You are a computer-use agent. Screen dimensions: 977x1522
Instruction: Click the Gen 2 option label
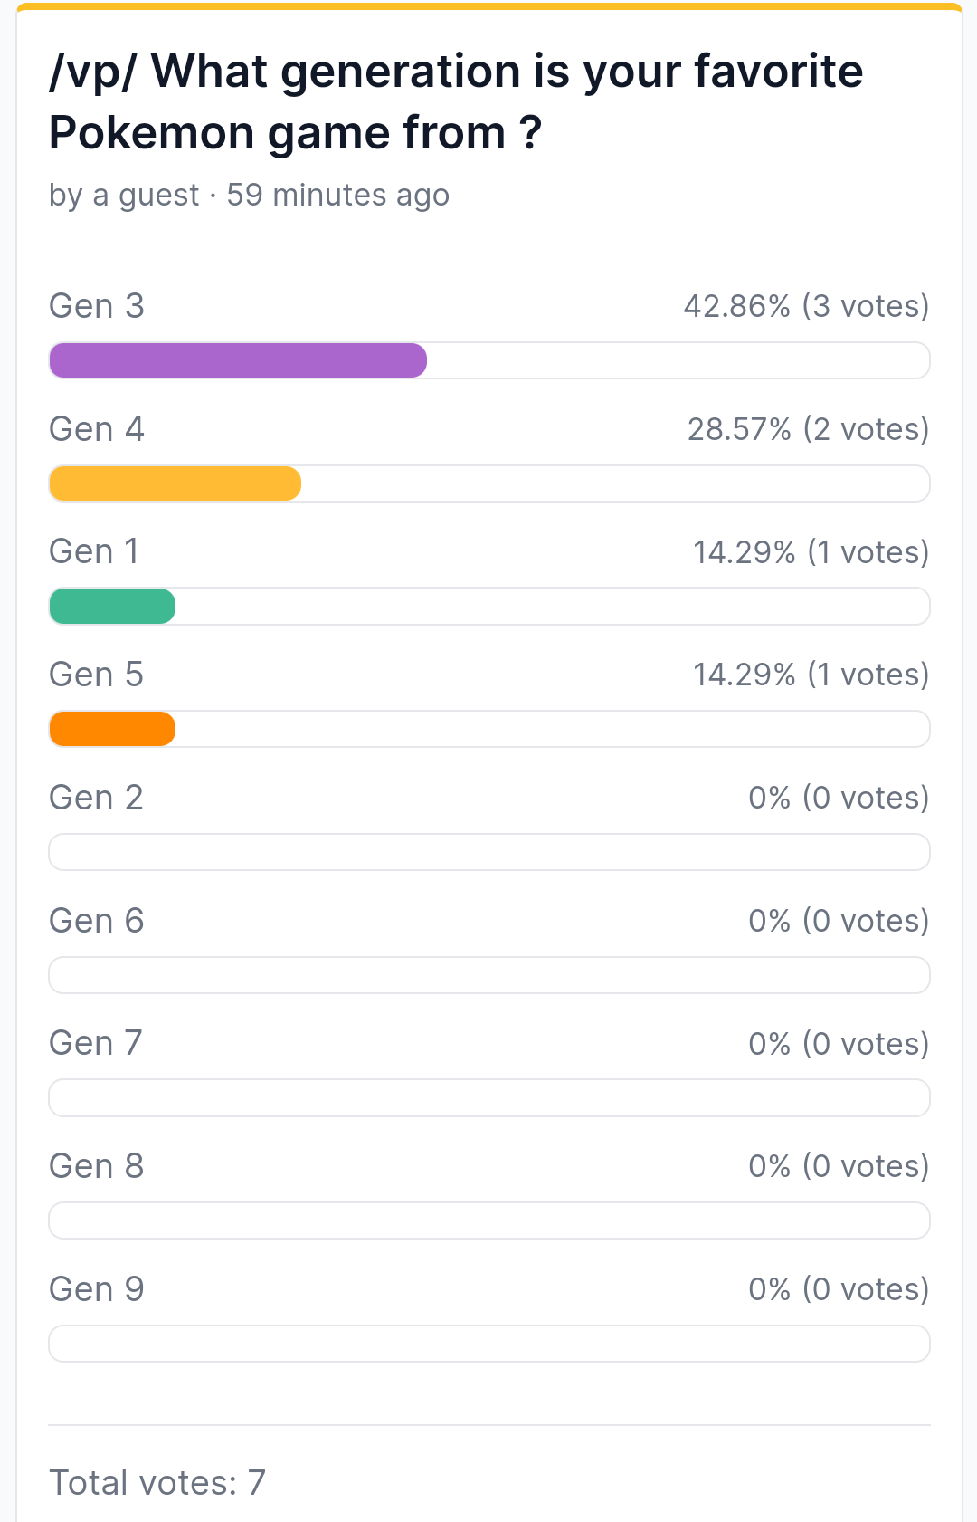pyautogui.click(x=97, y=798)
